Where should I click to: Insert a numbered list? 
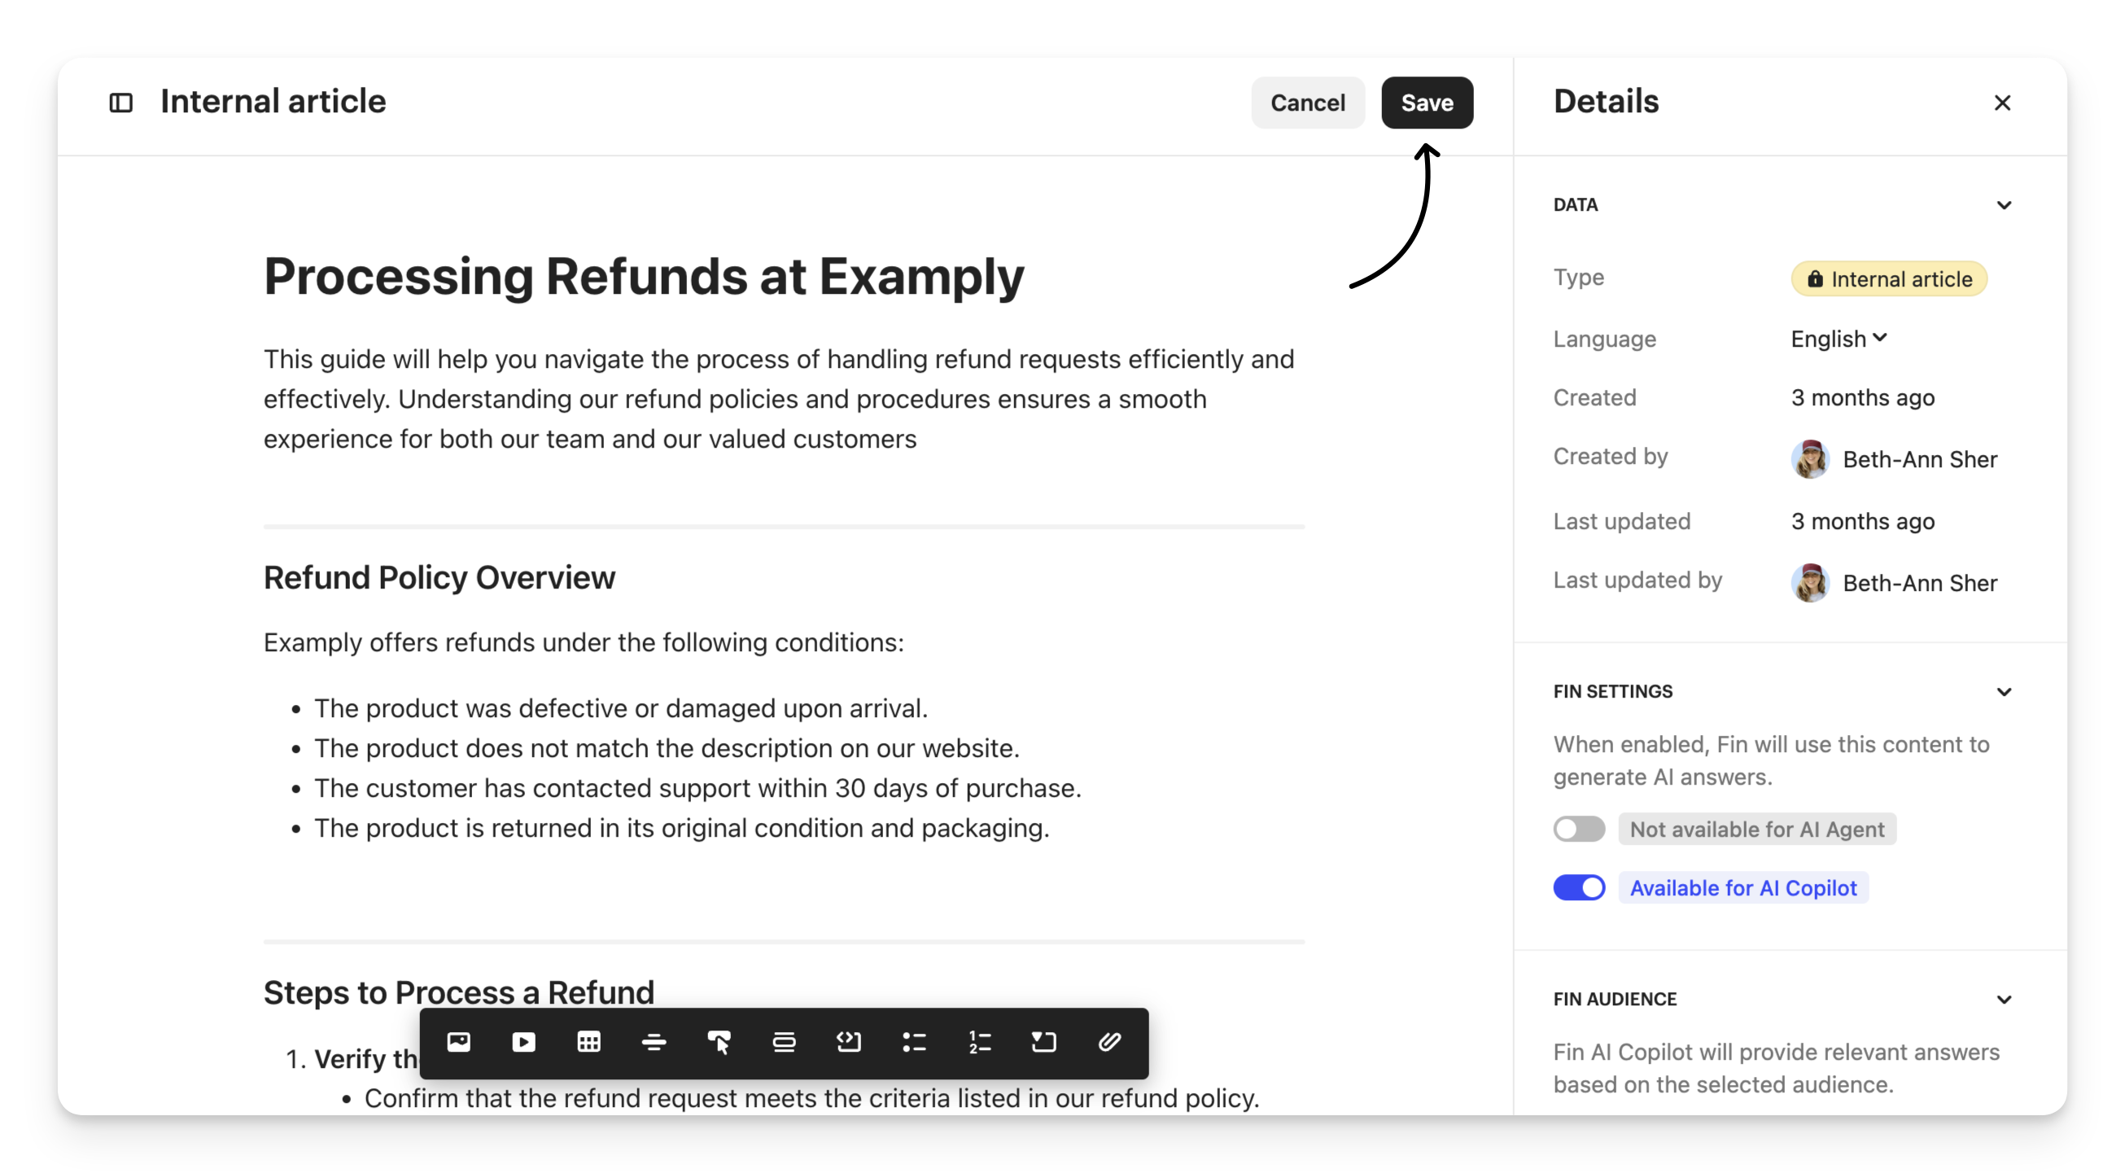[x=979, y=1043]
